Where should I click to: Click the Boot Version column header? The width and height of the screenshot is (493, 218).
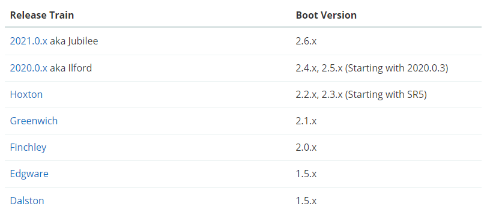pyautogui.click(x=326, y=15)
